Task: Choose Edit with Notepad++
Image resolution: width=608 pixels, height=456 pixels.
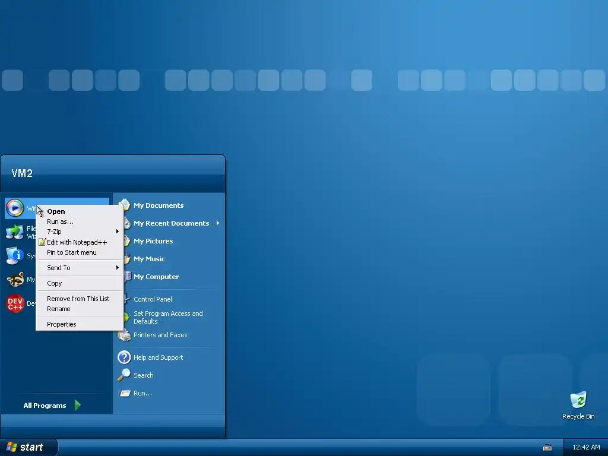Action: coord(80,242)
